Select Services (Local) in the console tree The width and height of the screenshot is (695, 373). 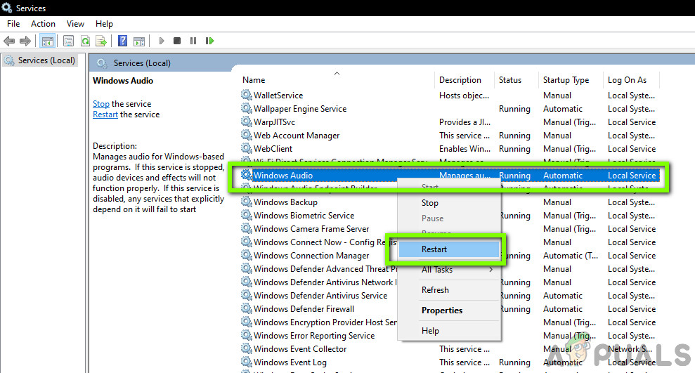41,60
